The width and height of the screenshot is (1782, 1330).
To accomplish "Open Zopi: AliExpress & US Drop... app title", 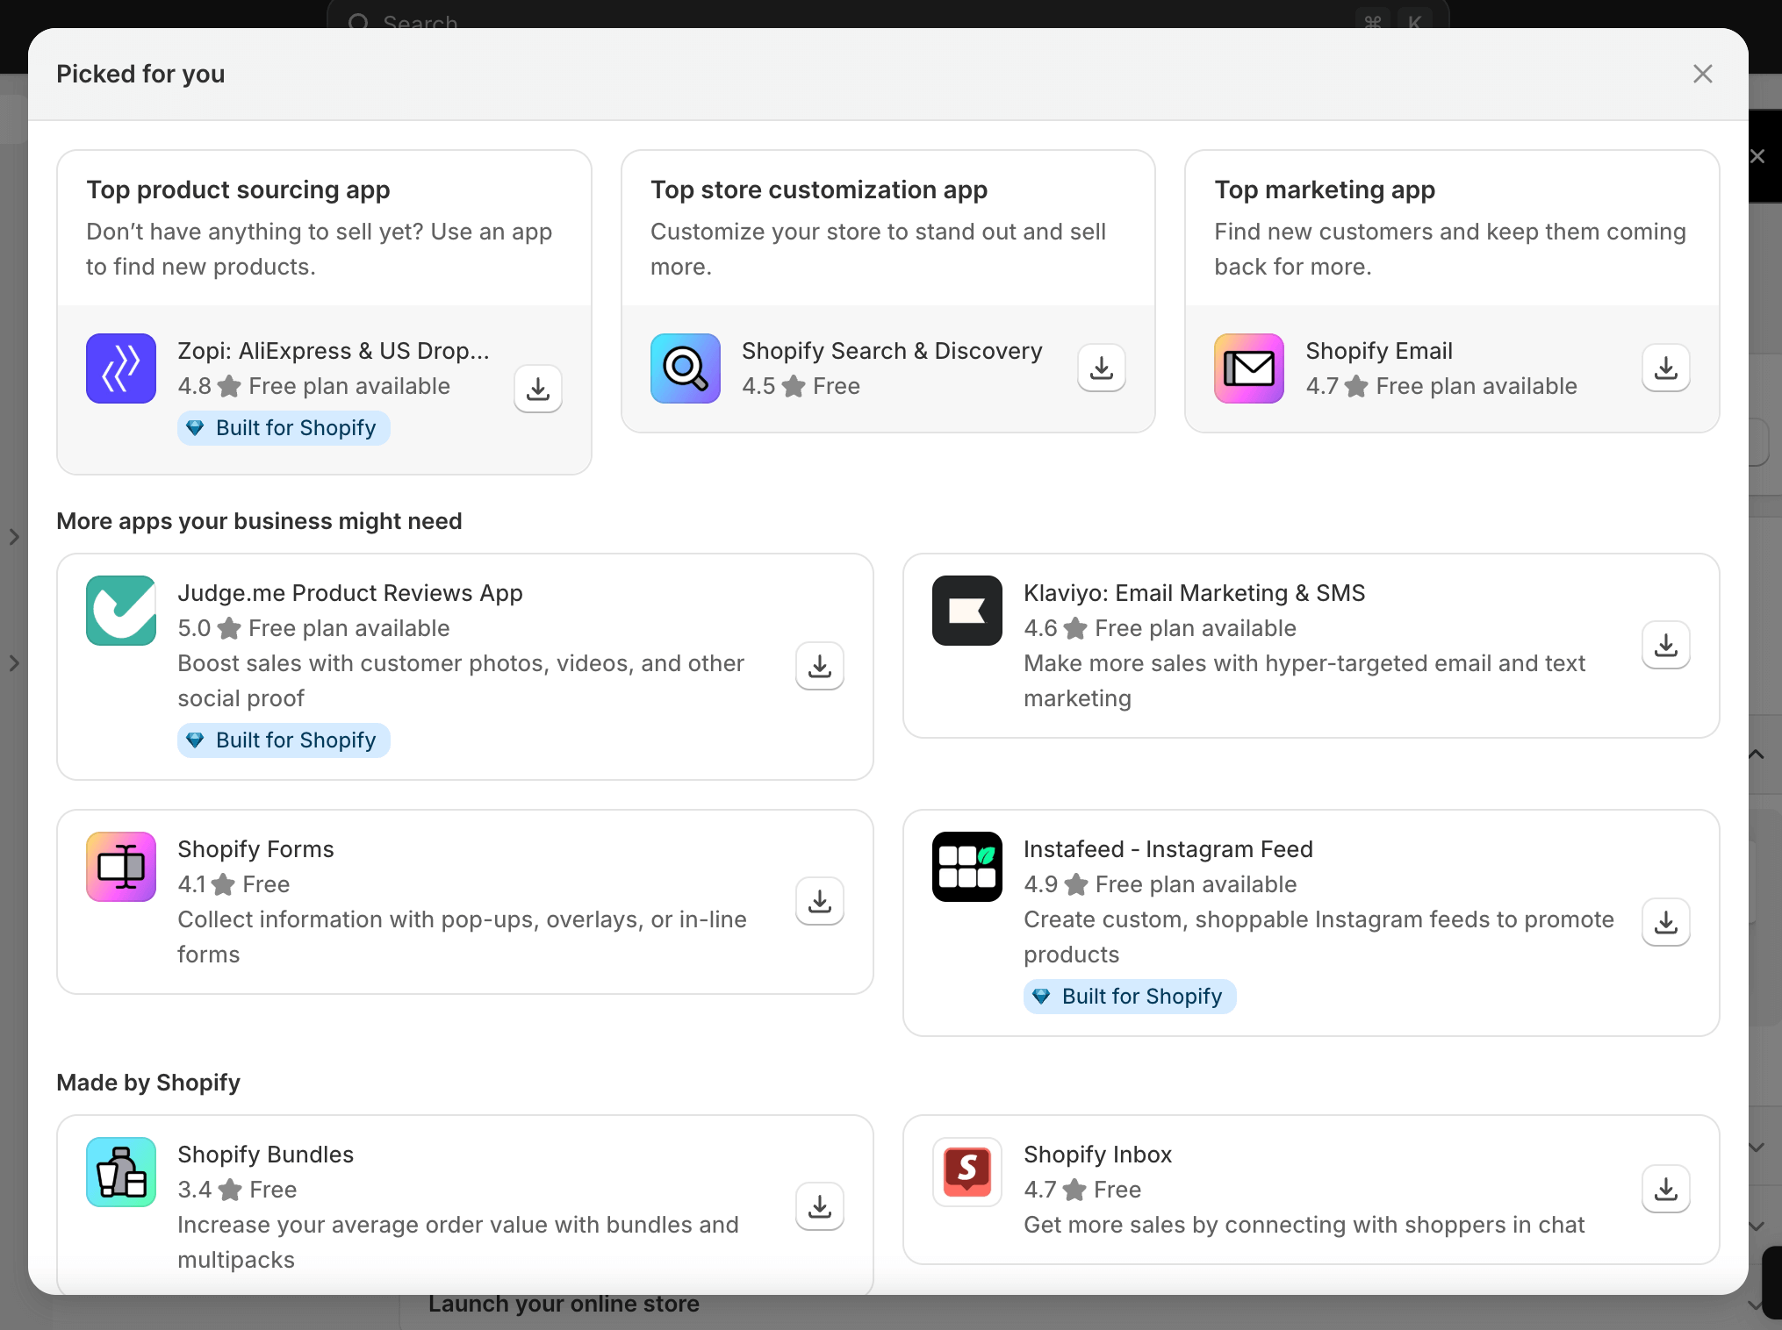I will point(334,351).
